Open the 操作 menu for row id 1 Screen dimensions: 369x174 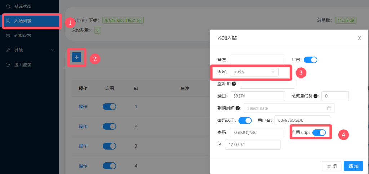(x=83, y=107)
